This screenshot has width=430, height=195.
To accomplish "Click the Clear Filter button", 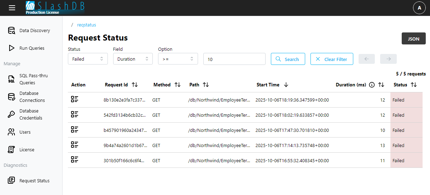I will point(331,59).
